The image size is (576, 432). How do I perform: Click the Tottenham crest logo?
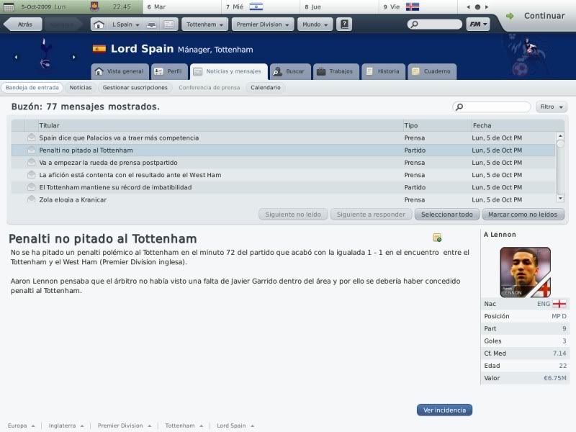45,53
